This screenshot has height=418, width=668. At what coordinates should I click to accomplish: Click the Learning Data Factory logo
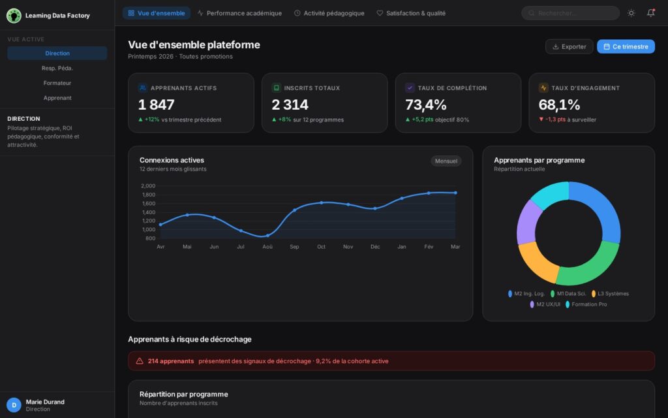(x=14, y=15)
